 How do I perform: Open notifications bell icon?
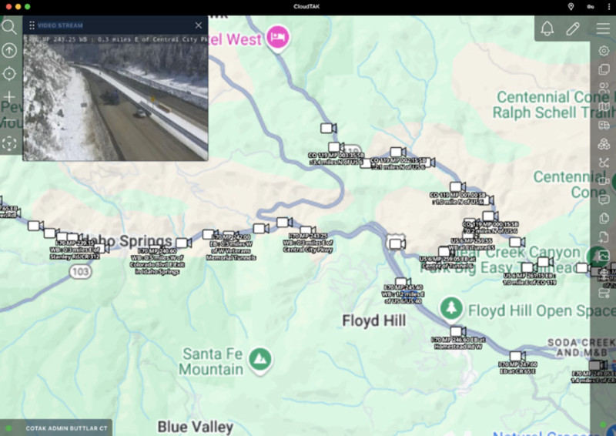(547, 29)
